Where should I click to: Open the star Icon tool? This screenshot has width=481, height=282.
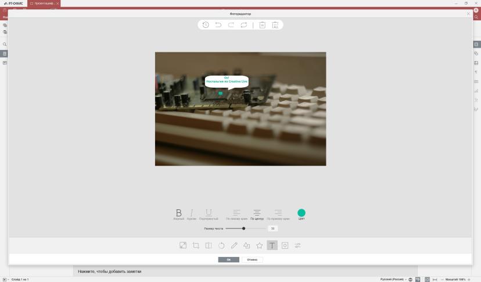pyautogui.click(x=260, y=245)
